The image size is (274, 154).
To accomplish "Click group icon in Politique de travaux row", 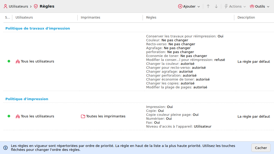I will tap(18, 61).
